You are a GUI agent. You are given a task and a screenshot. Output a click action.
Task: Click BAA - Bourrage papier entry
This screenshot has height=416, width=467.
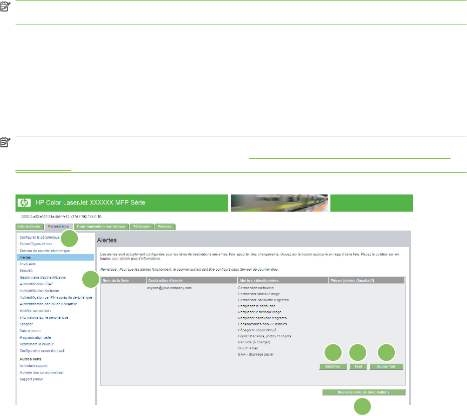256,355
